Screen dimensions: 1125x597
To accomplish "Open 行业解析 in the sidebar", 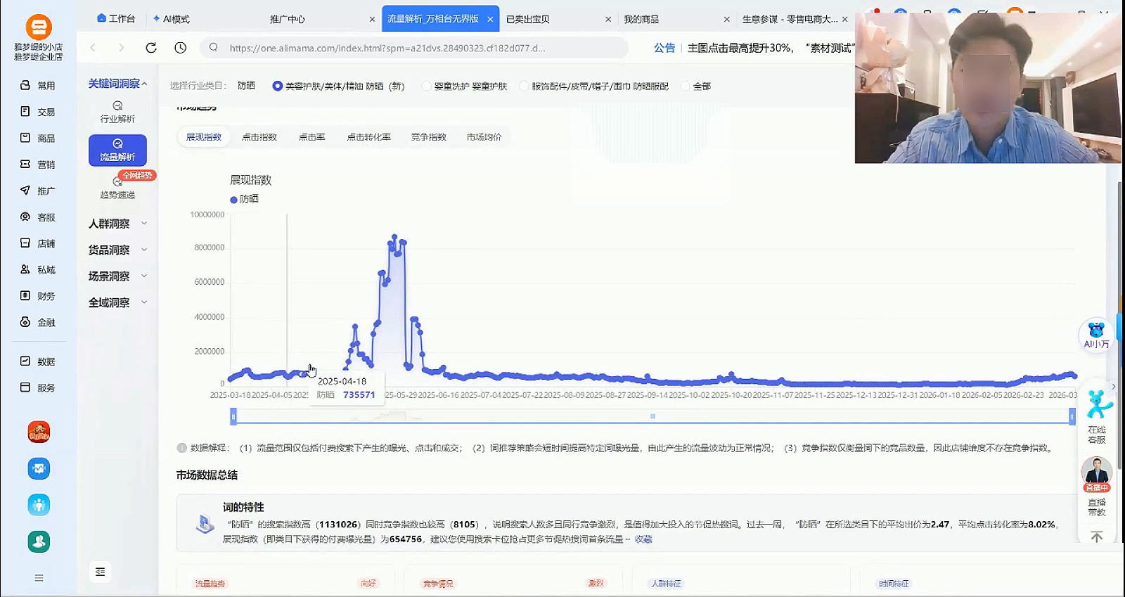I will [x=117, y=112].
